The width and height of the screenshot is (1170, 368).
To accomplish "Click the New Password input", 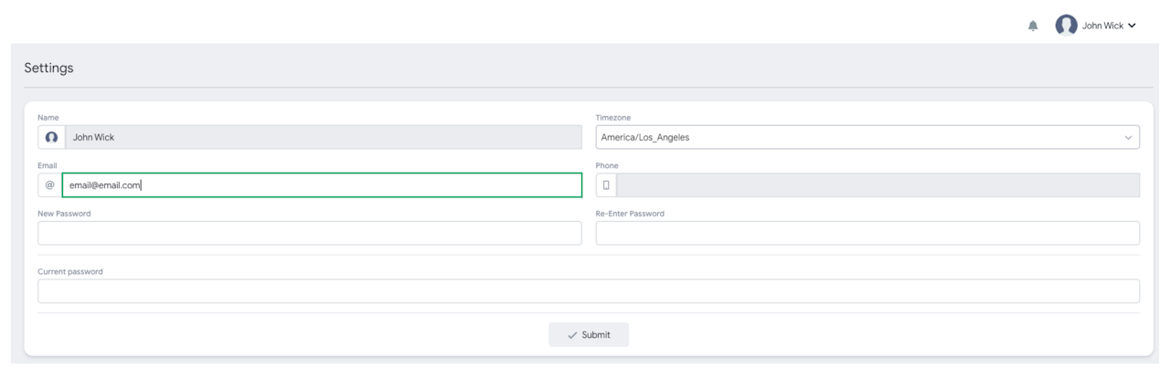I will click(x=309, y=233).
